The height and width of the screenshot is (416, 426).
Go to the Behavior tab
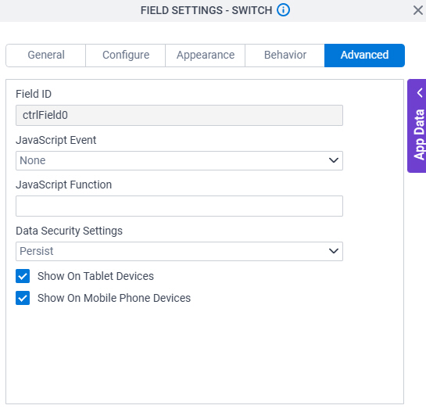tap(285, 56)
